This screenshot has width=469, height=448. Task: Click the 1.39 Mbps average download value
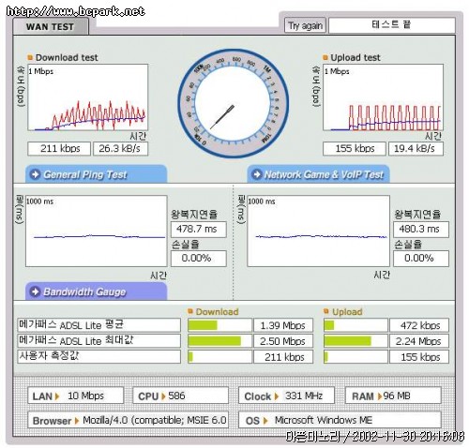(x=283, y=325)
